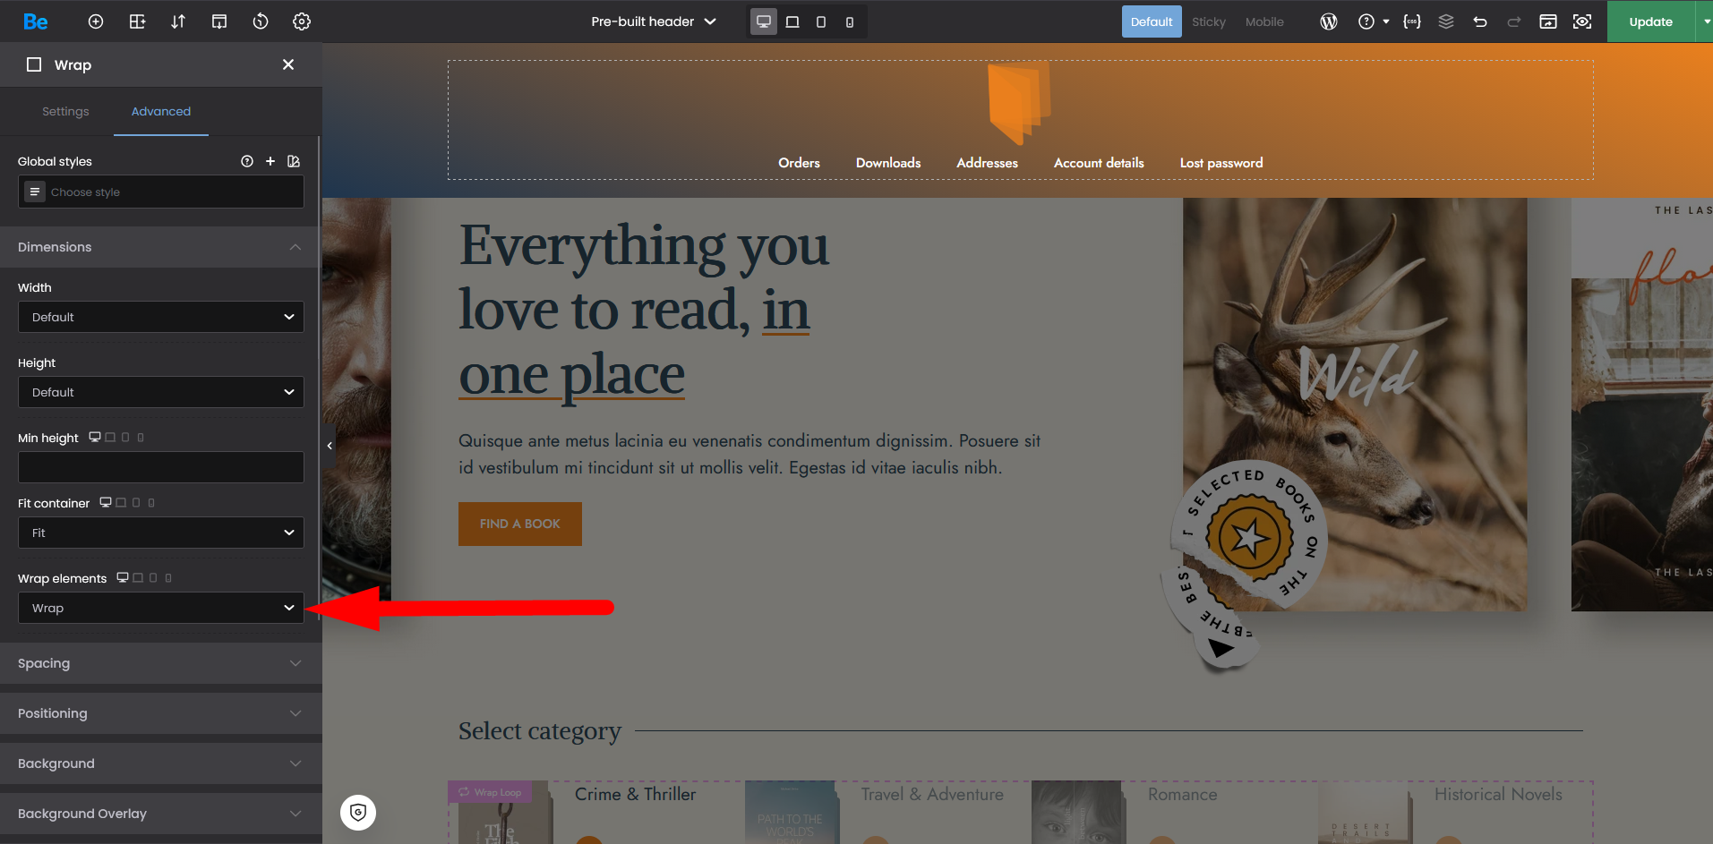The width and height of the screenshot is (1713, 844).
Task: Open the WordPress dashboard icon
Action: pyautogui.click(x=1329, y=21)
